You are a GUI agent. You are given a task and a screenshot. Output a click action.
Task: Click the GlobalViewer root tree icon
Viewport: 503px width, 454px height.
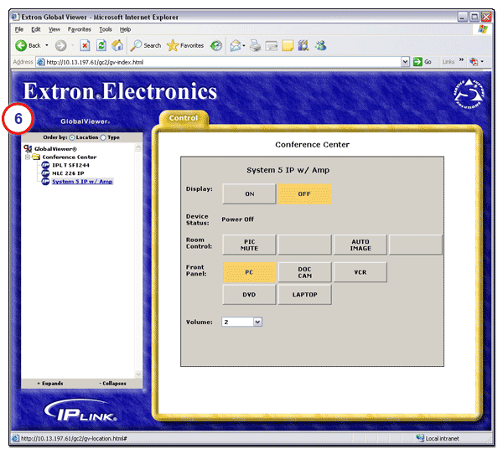click(x=28, y=148)
